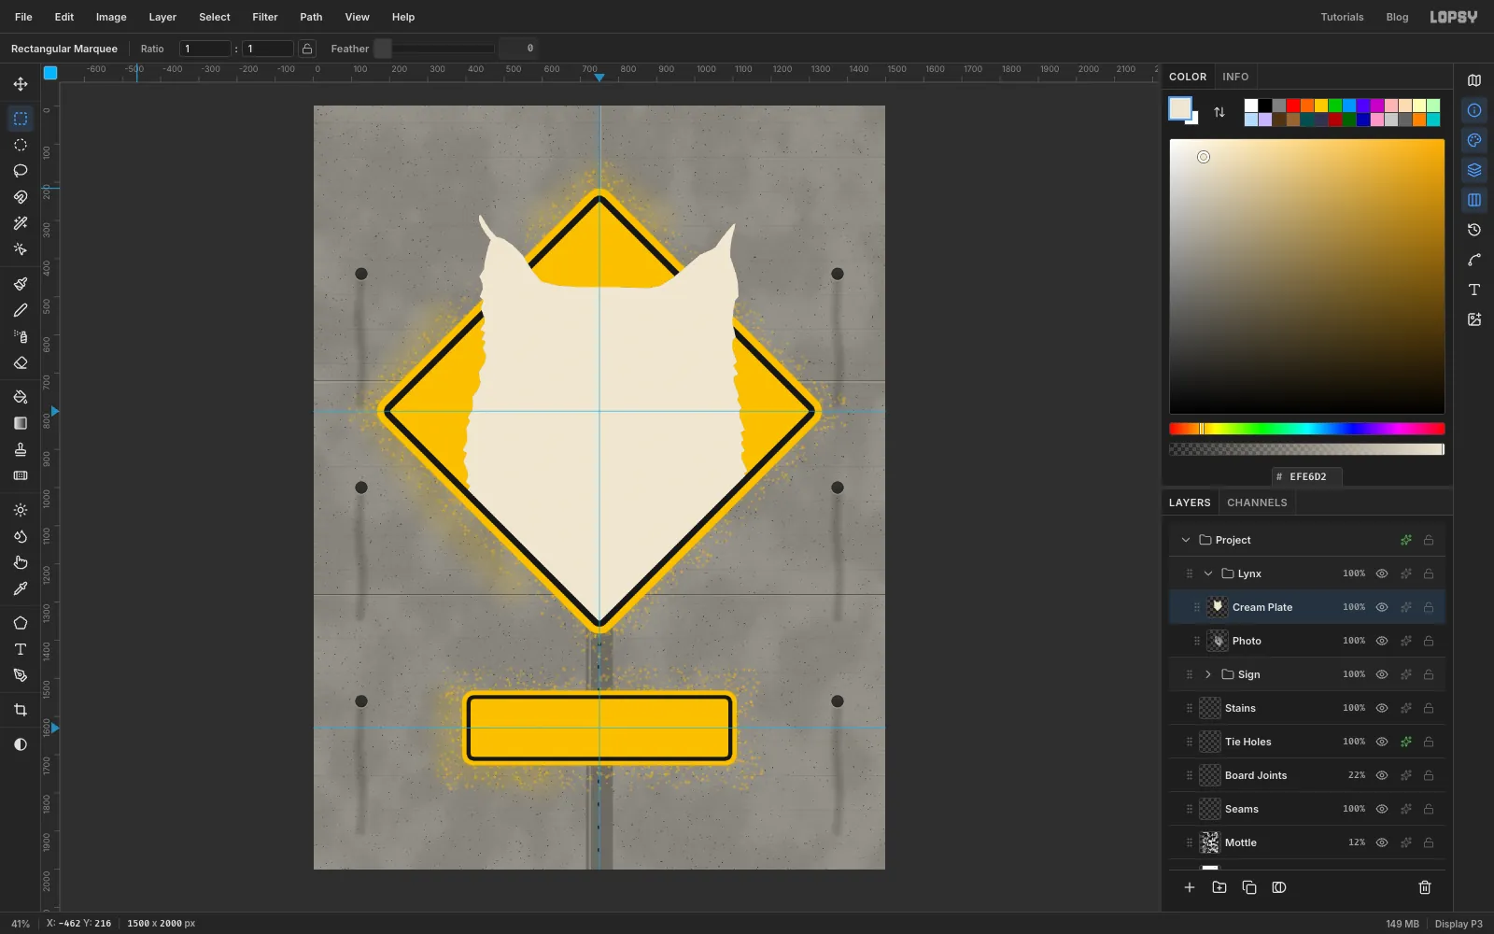Pick the Eyedropper tool
Screen dimensions: 1494x934
[x=21, y=588]
